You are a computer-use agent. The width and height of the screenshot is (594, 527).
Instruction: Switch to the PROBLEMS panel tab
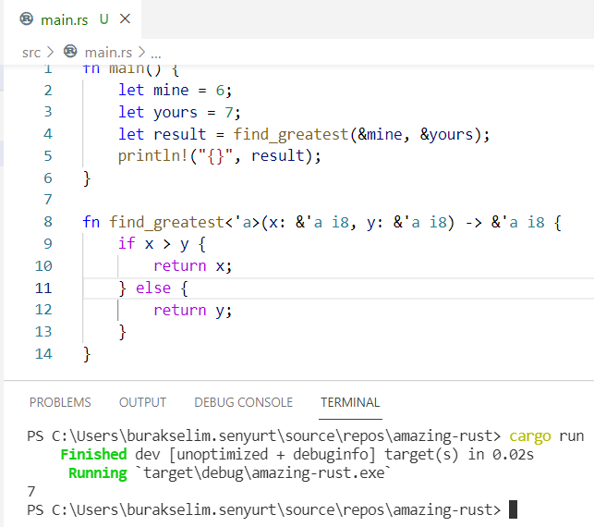(60, 402)
